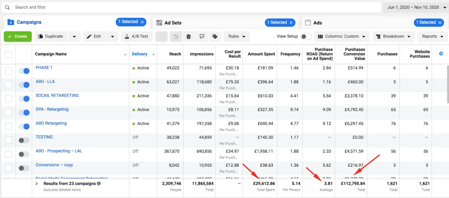Open the arrow dropdown next to Duplicate
The height and width of the screenshot is (198, 449).
(x=74, y=37)
